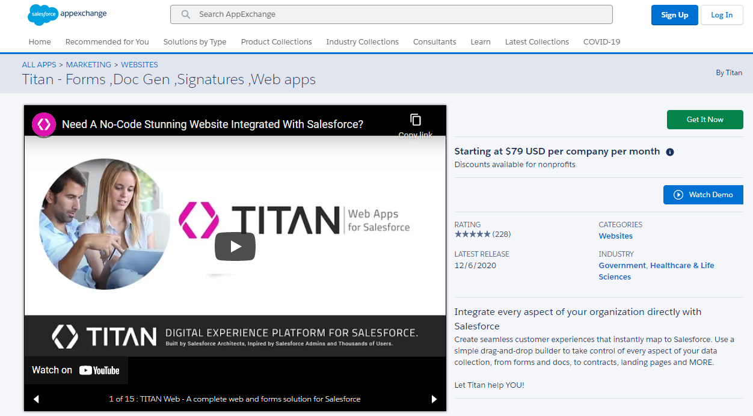Open the pricing info icon
Viewport: 753px width, 416px height.
670,152
